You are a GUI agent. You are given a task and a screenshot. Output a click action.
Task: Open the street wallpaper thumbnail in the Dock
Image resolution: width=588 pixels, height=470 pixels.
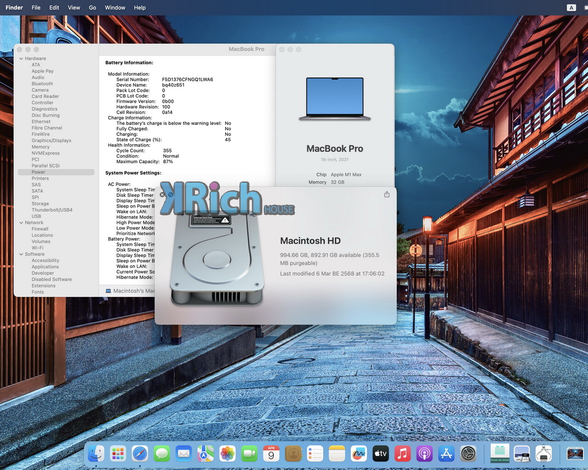point(575,454)
